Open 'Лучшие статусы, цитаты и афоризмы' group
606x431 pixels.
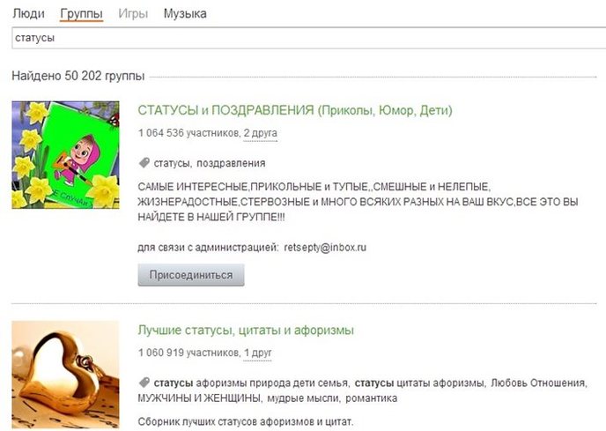246,331
